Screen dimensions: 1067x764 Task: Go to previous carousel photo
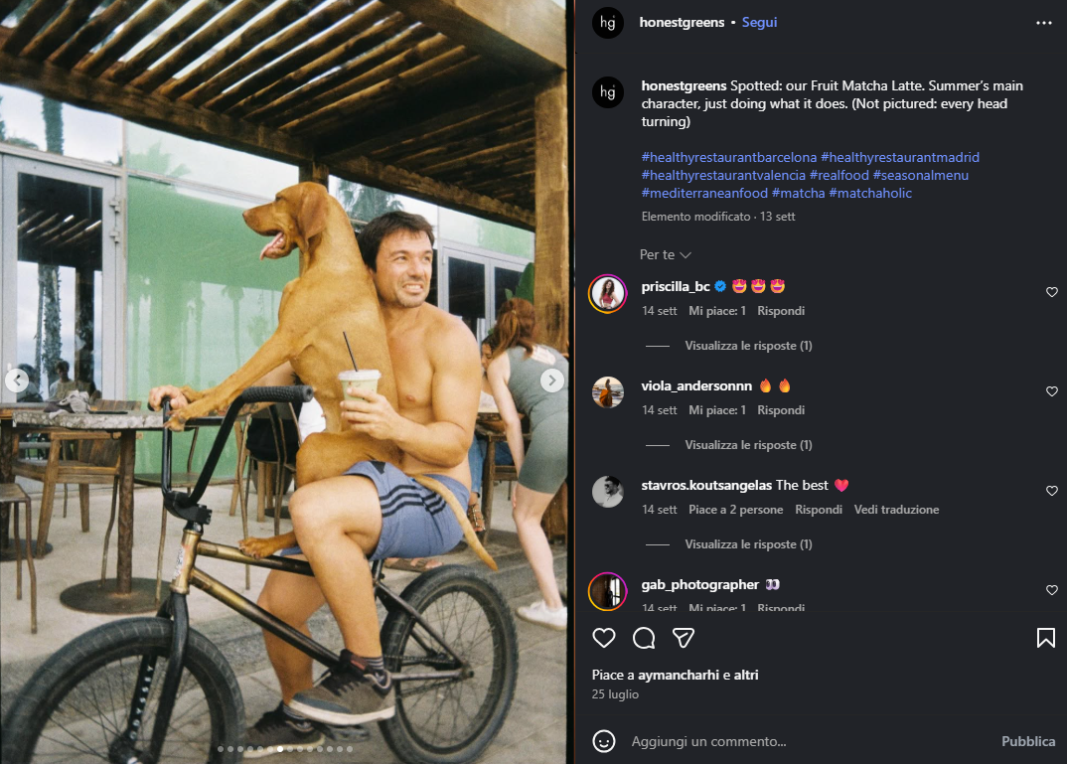17,380
